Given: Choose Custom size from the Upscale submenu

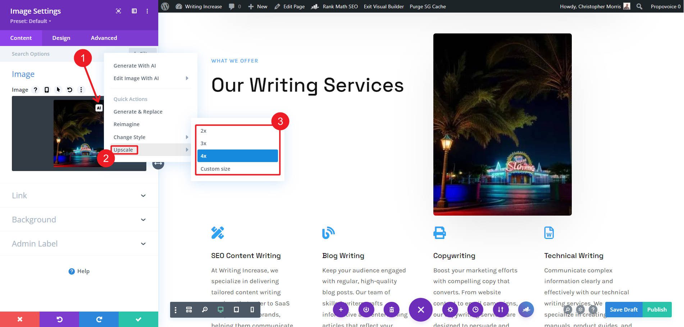Looking at the screenshot, I should coord(215,169).
